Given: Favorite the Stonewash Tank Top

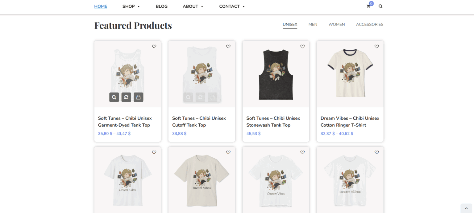Looking at the screenshot, I should point(302,46).
